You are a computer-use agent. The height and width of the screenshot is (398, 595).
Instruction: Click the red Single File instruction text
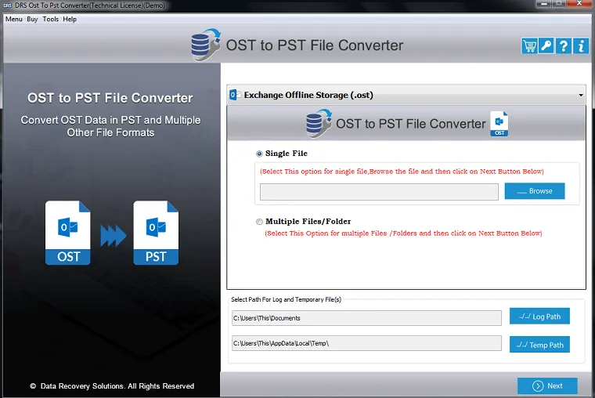tap(402, 172)
